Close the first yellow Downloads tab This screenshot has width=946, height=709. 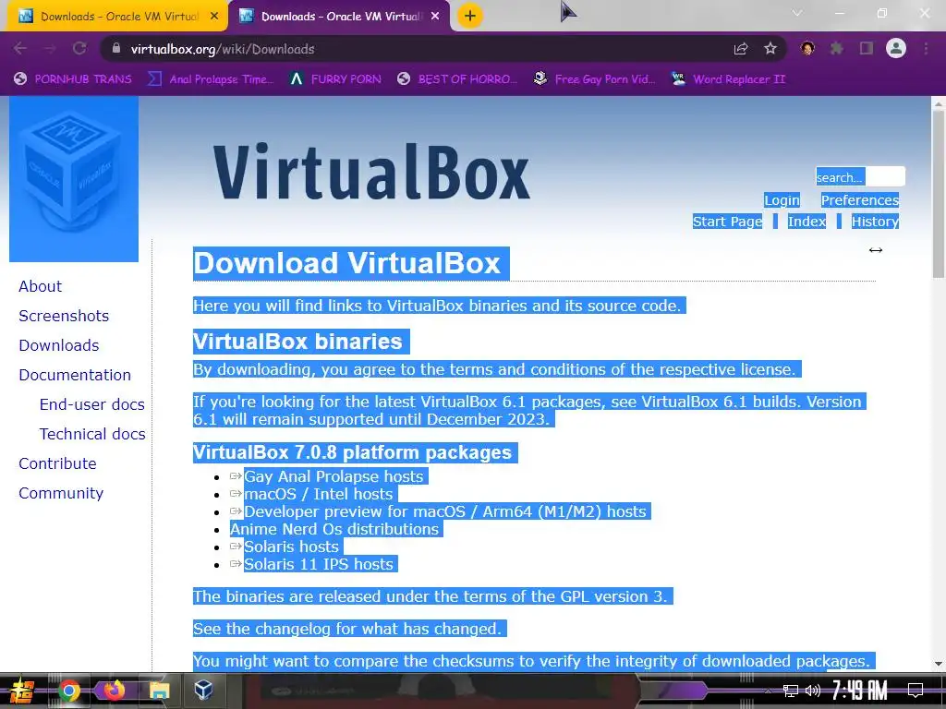click(214, 17)
